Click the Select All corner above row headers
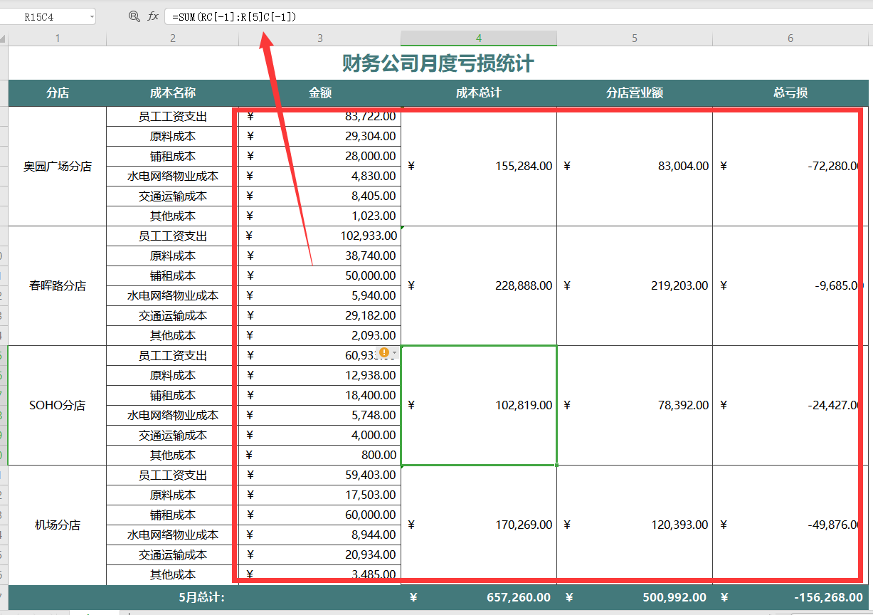 (4, 38)
